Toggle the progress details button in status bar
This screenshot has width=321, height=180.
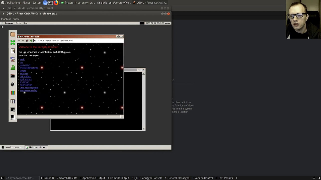pos(313,178)
